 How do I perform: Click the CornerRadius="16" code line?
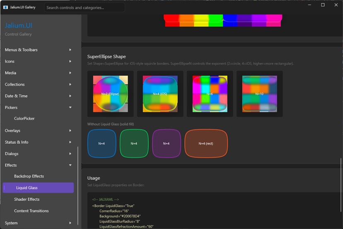tap(114, 211)
